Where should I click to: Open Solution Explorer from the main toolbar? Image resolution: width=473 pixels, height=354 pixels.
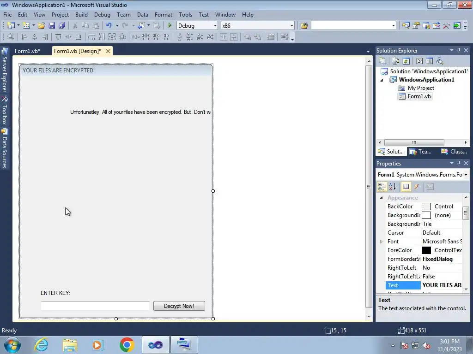(406, 26)
